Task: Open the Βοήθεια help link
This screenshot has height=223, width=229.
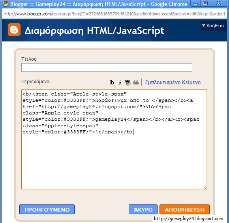Action: pos(213,26)
